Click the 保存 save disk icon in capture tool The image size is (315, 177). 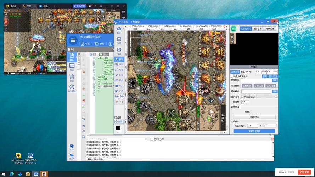coord(119,50)
